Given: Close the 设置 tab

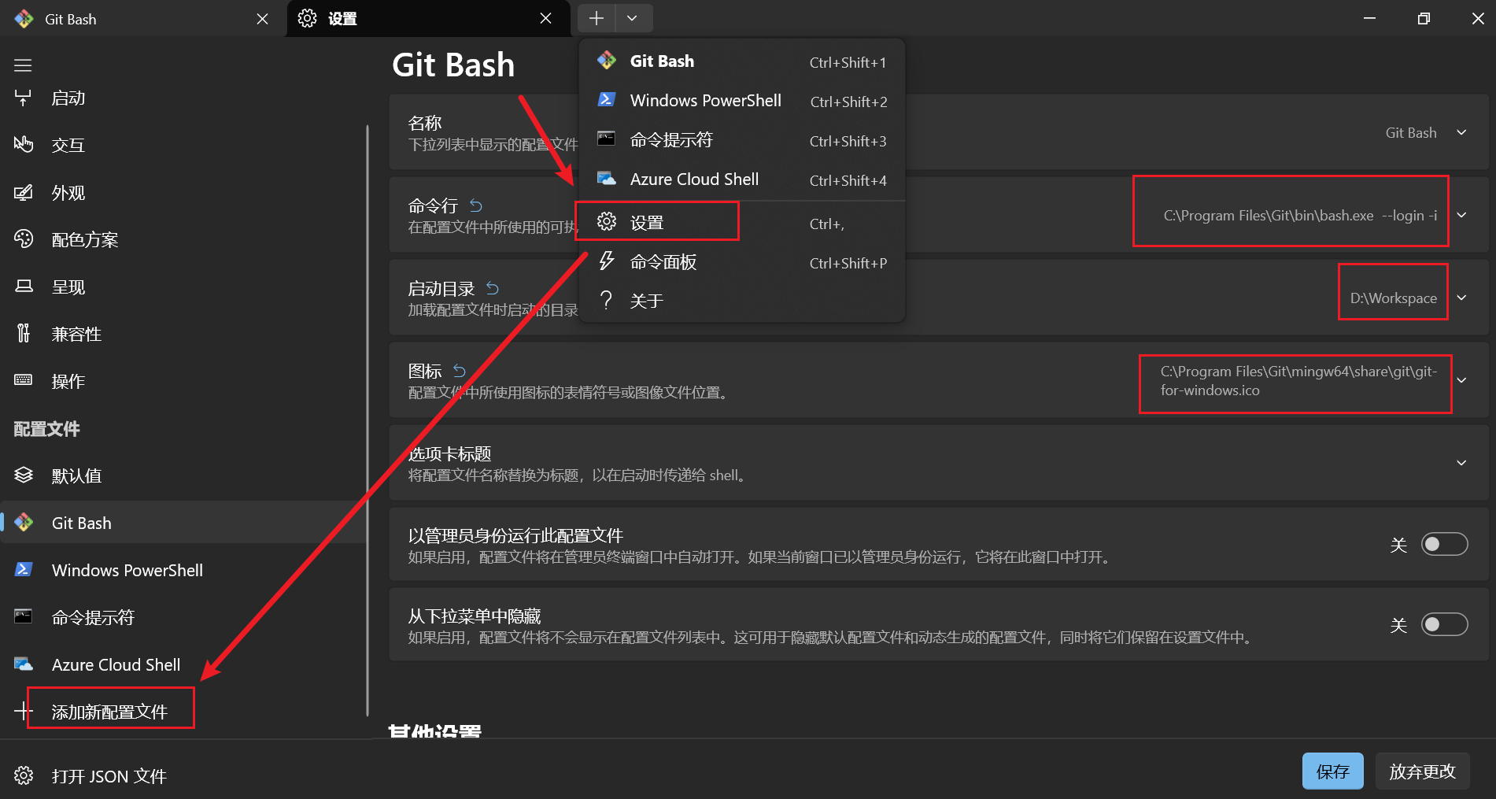Looking at the screenshot, I should [x=546, y=19].
